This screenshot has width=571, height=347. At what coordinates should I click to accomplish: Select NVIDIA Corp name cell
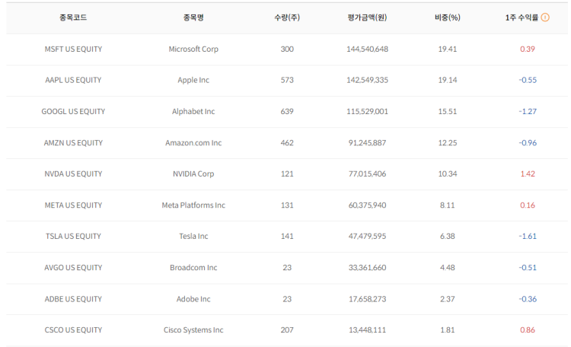point(193,174)
